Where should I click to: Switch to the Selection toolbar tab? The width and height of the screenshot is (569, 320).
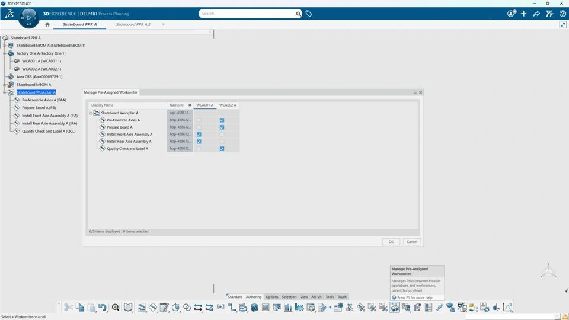289,297
